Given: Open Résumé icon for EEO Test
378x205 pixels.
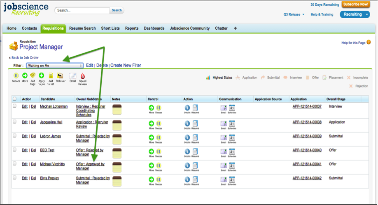Looking at the screenshot, I should [195, 151].
